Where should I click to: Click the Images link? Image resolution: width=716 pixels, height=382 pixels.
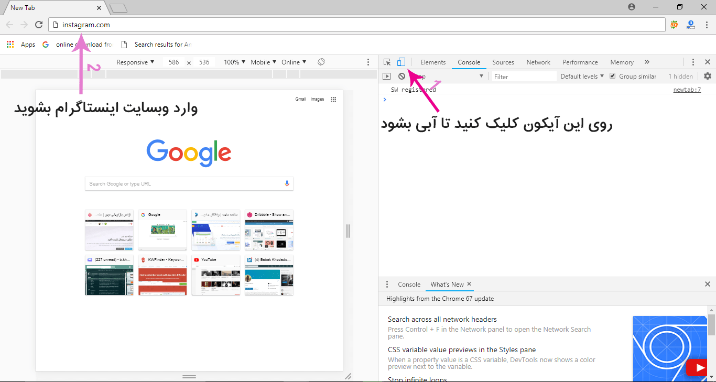pyautogui.click(x=317, y=99)
